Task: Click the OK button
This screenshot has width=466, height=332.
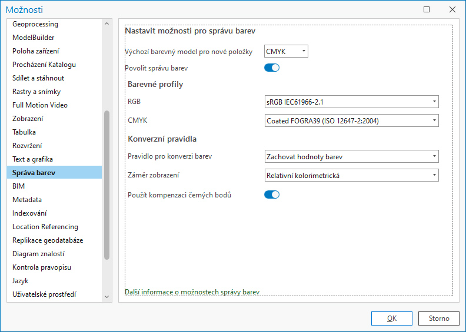Action: click(x=392, y=318)
